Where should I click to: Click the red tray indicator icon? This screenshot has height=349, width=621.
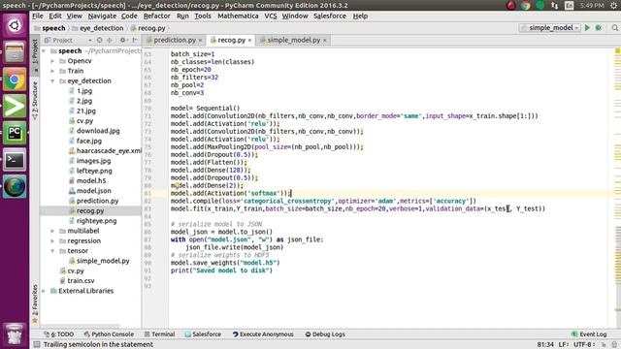coord(511,5)
